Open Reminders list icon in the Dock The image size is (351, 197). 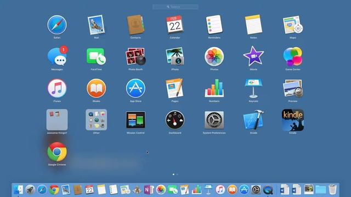114,190
